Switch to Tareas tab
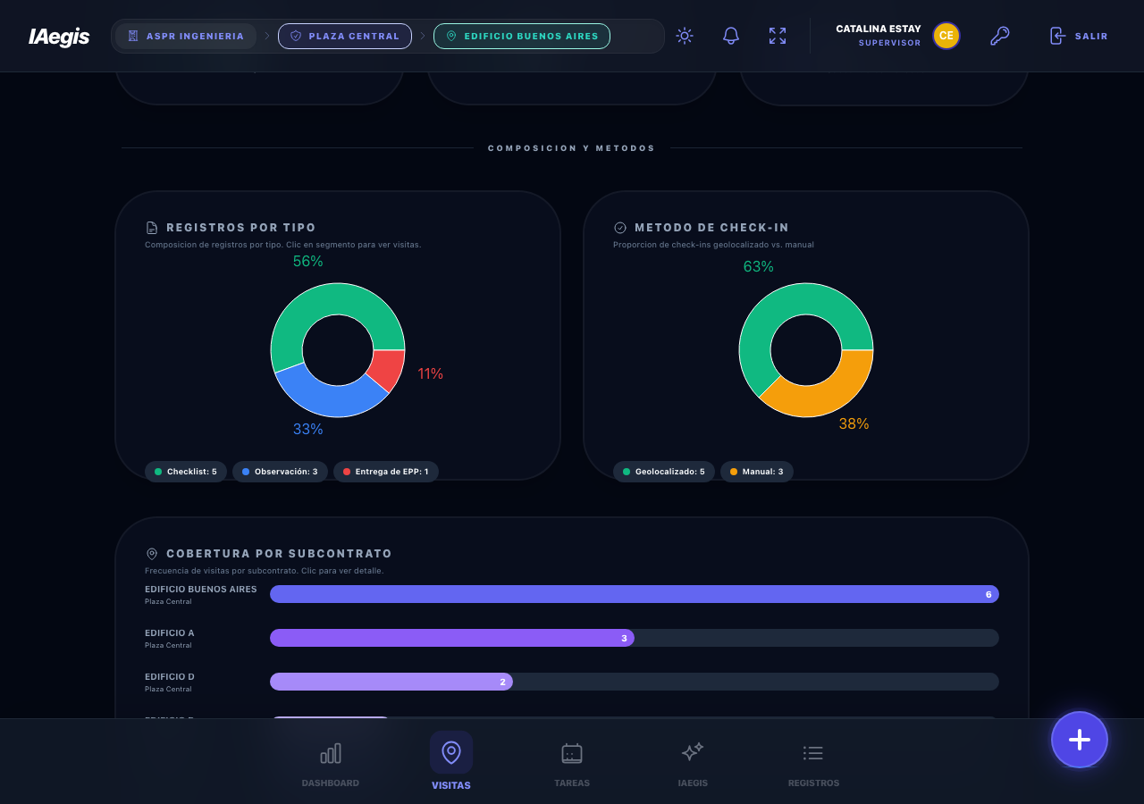Screen dimensions: 1144x804 click(572, 765)
